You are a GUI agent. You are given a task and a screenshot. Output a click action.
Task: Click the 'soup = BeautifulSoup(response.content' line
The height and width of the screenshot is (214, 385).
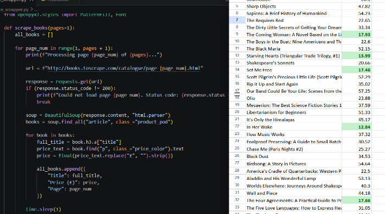click(98, 115)
